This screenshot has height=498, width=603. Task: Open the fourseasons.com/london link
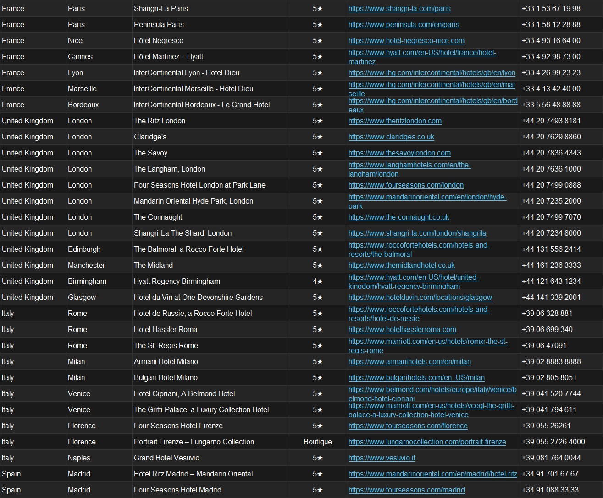406,185
